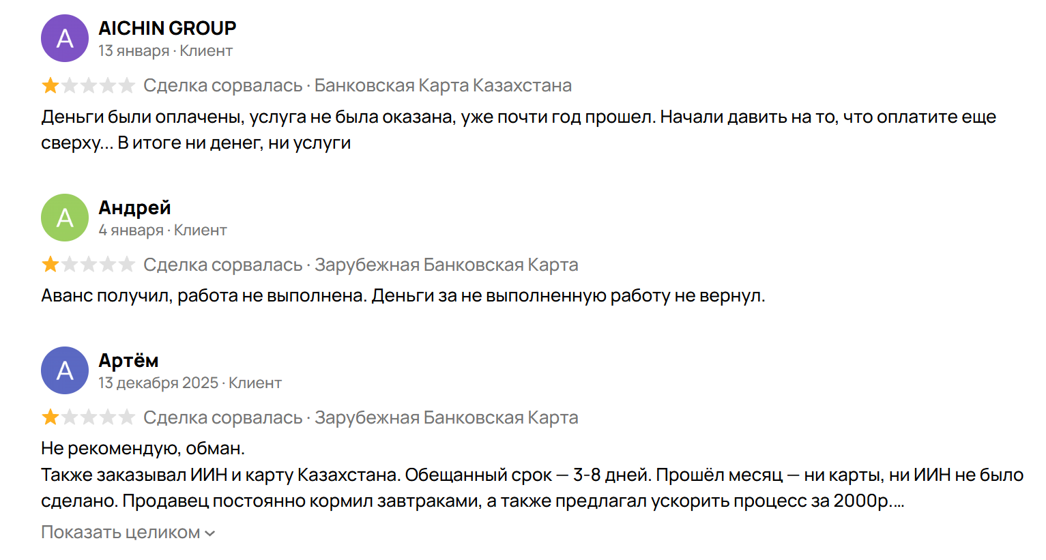Click Зарубежная Банковская Карта in Артём's review
Viewport: 1046px width, 560px height.
[446, 417]
